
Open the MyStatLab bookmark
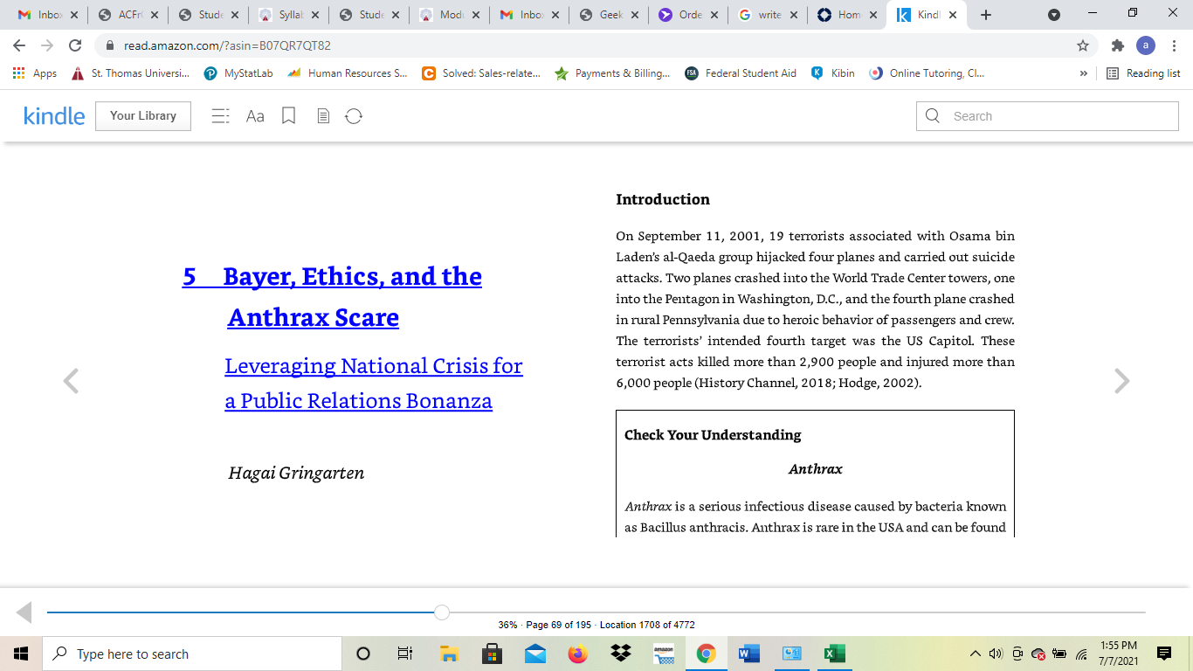pos(238,73)
